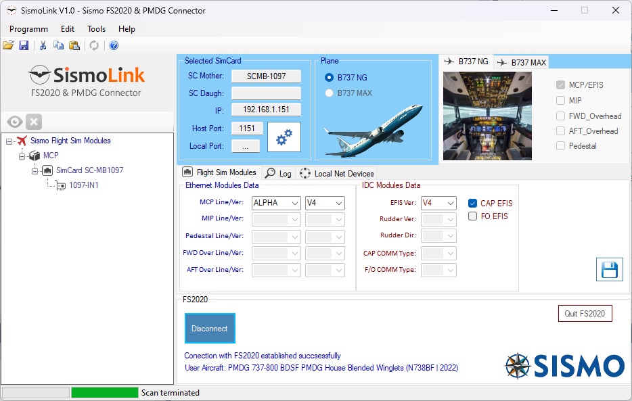Open the Rudder Dir dropdown

pyautogui.click(x=438, y=236)
